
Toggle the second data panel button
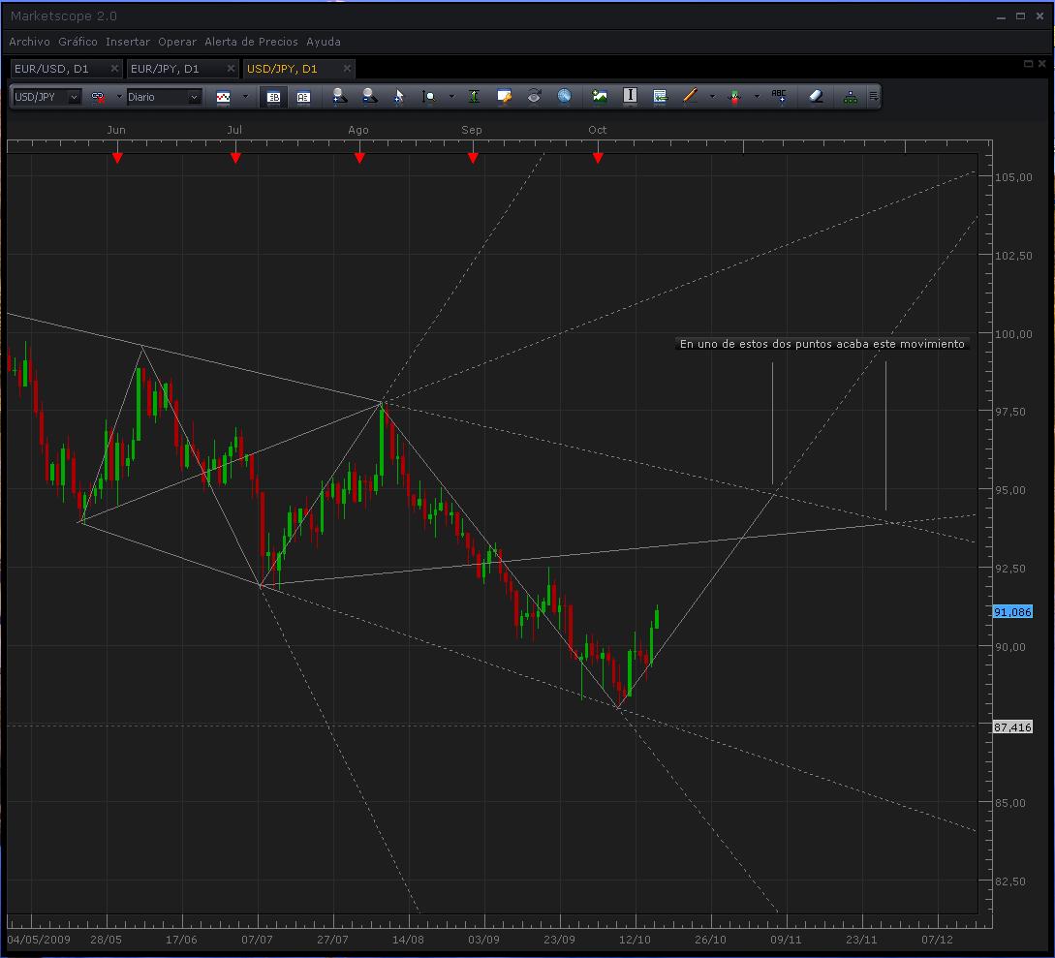pyautogui.click(x=303, y=97)
